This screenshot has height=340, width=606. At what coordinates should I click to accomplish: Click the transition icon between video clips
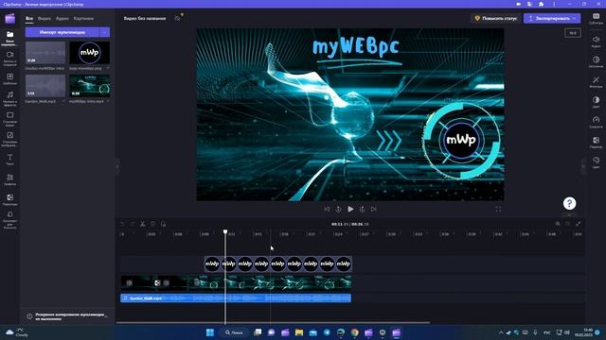[157, 283]
